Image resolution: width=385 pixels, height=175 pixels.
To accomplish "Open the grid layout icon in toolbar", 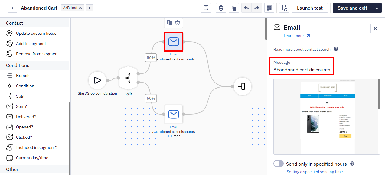I will (x=269, y=8).
